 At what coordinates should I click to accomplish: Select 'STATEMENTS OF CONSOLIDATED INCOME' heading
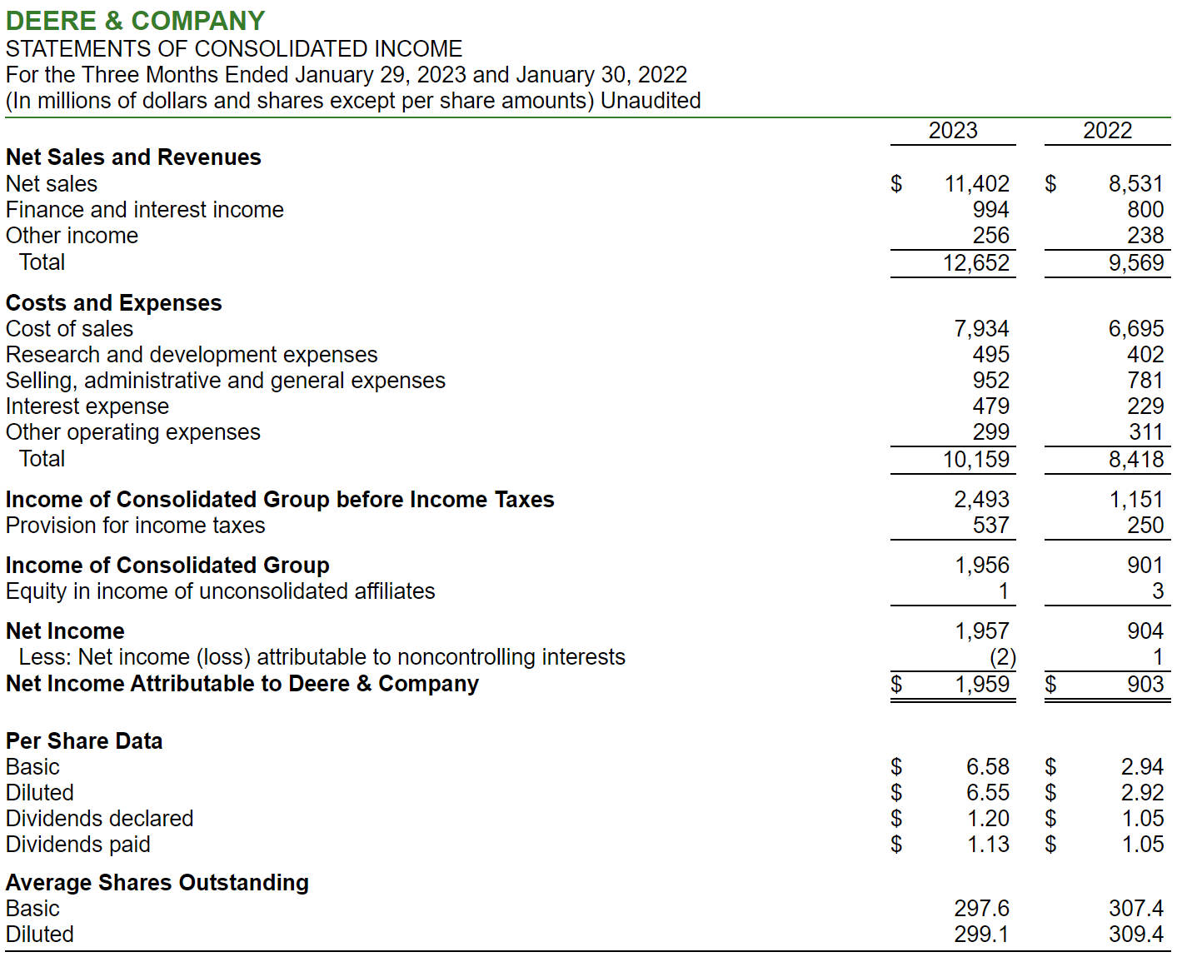[x=234, y=48]
